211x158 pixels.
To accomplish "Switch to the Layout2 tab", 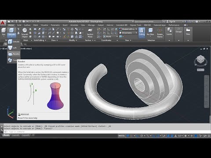I will 25,135.
